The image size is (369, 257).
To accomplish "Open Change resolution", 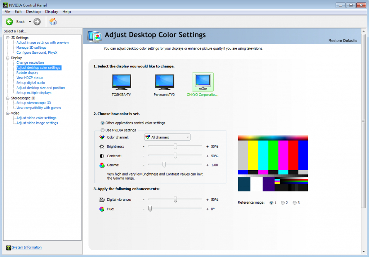I will coord(30,63).
